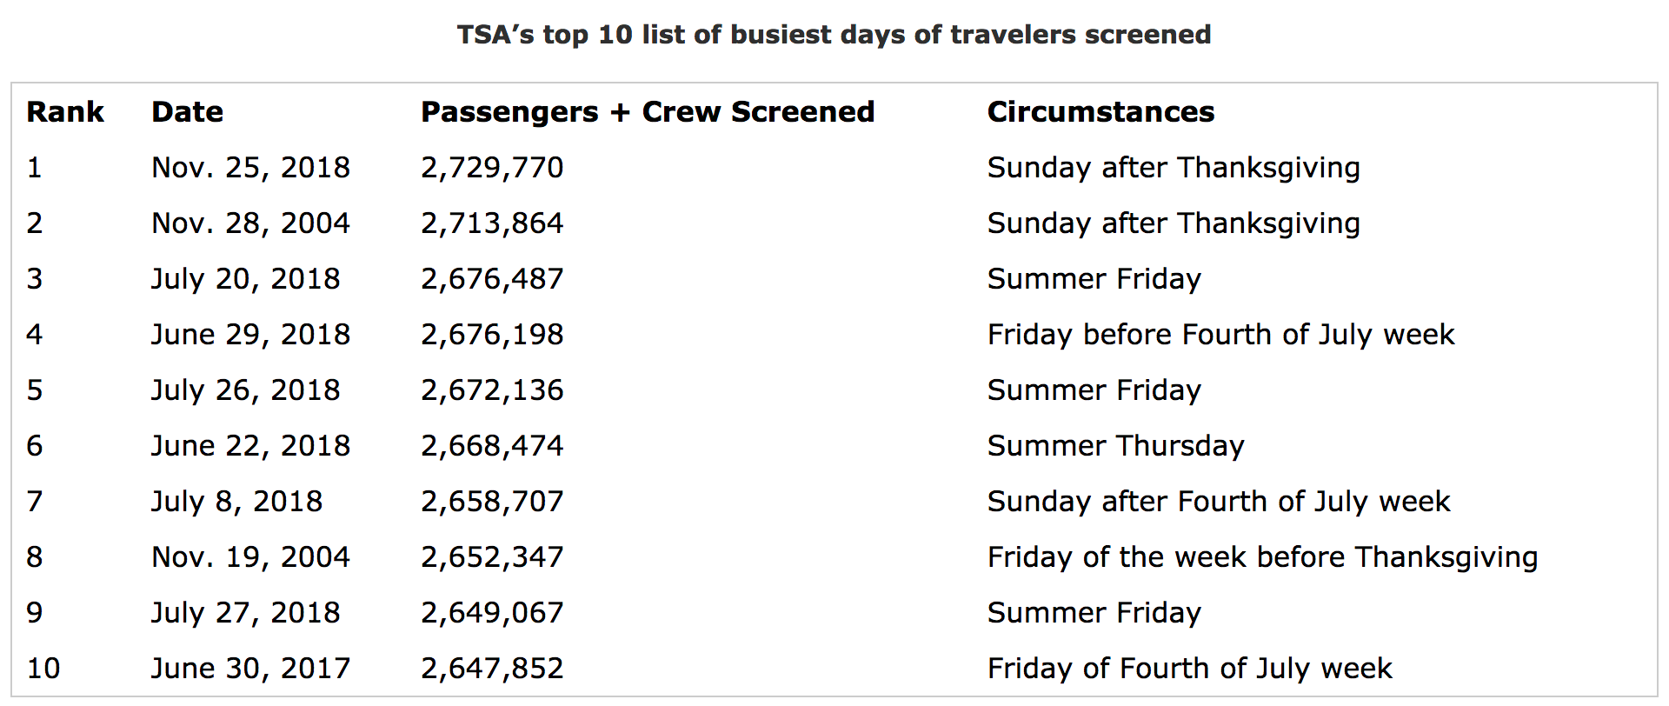Click the Friday of Fourth of July week cell

coord(1189,669)
